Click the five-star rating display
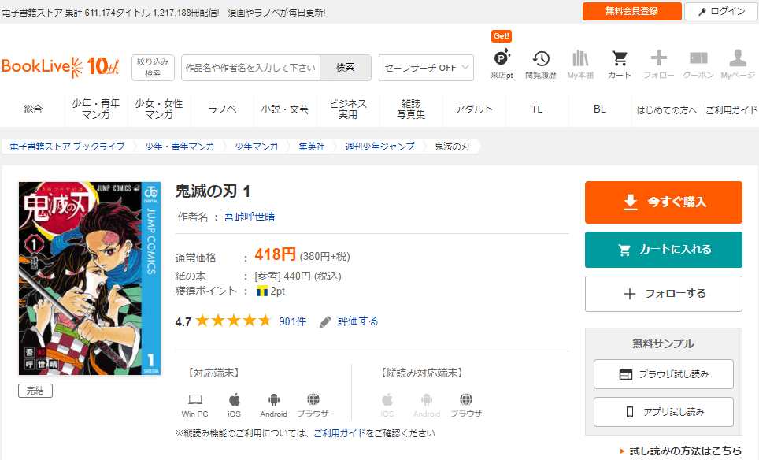This screenshot has height=460, width=759. pyautogui.click(x=233, y=321)
